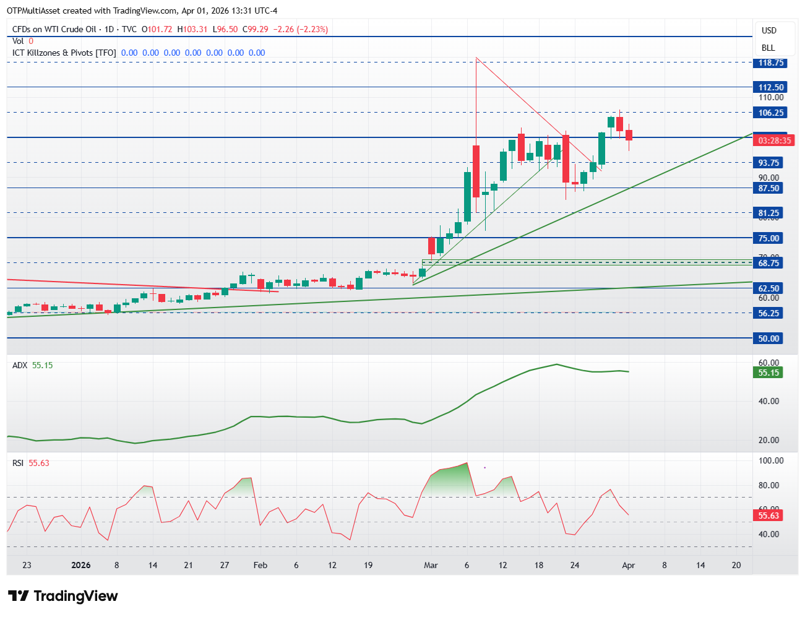Select the Mar label on the time axis
This screenshot has height=617, width=805.
[431, 565]
